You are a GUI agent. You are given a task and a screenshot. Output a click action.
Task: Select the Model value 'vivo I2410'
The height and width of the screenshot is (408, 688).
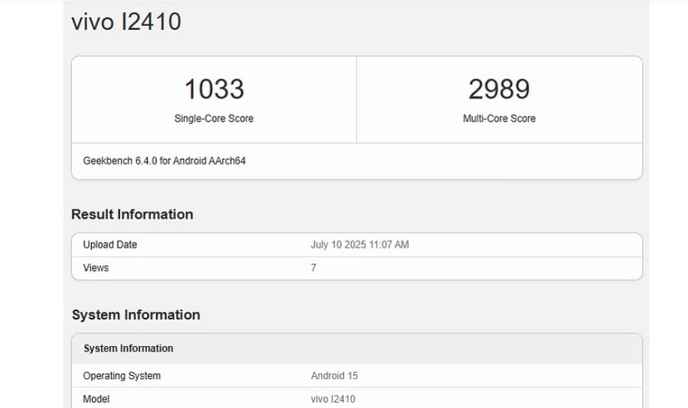point(333,399)
